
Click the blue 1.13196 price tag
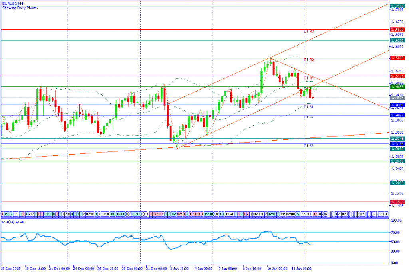pos(397,144)
